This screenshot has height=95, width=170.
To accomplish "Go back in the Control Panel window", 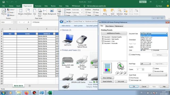I will click(61, 22).
